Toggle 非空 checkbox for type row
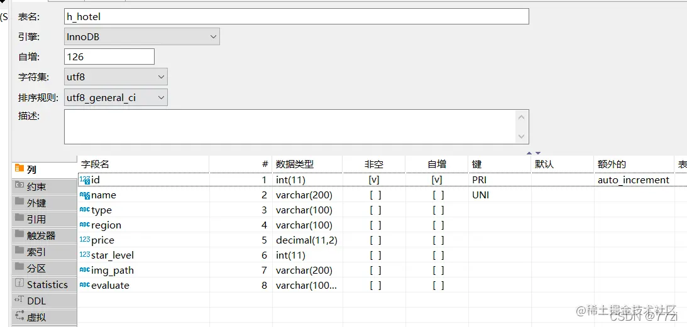The image size is (687, 327). (x=375, y=210)
